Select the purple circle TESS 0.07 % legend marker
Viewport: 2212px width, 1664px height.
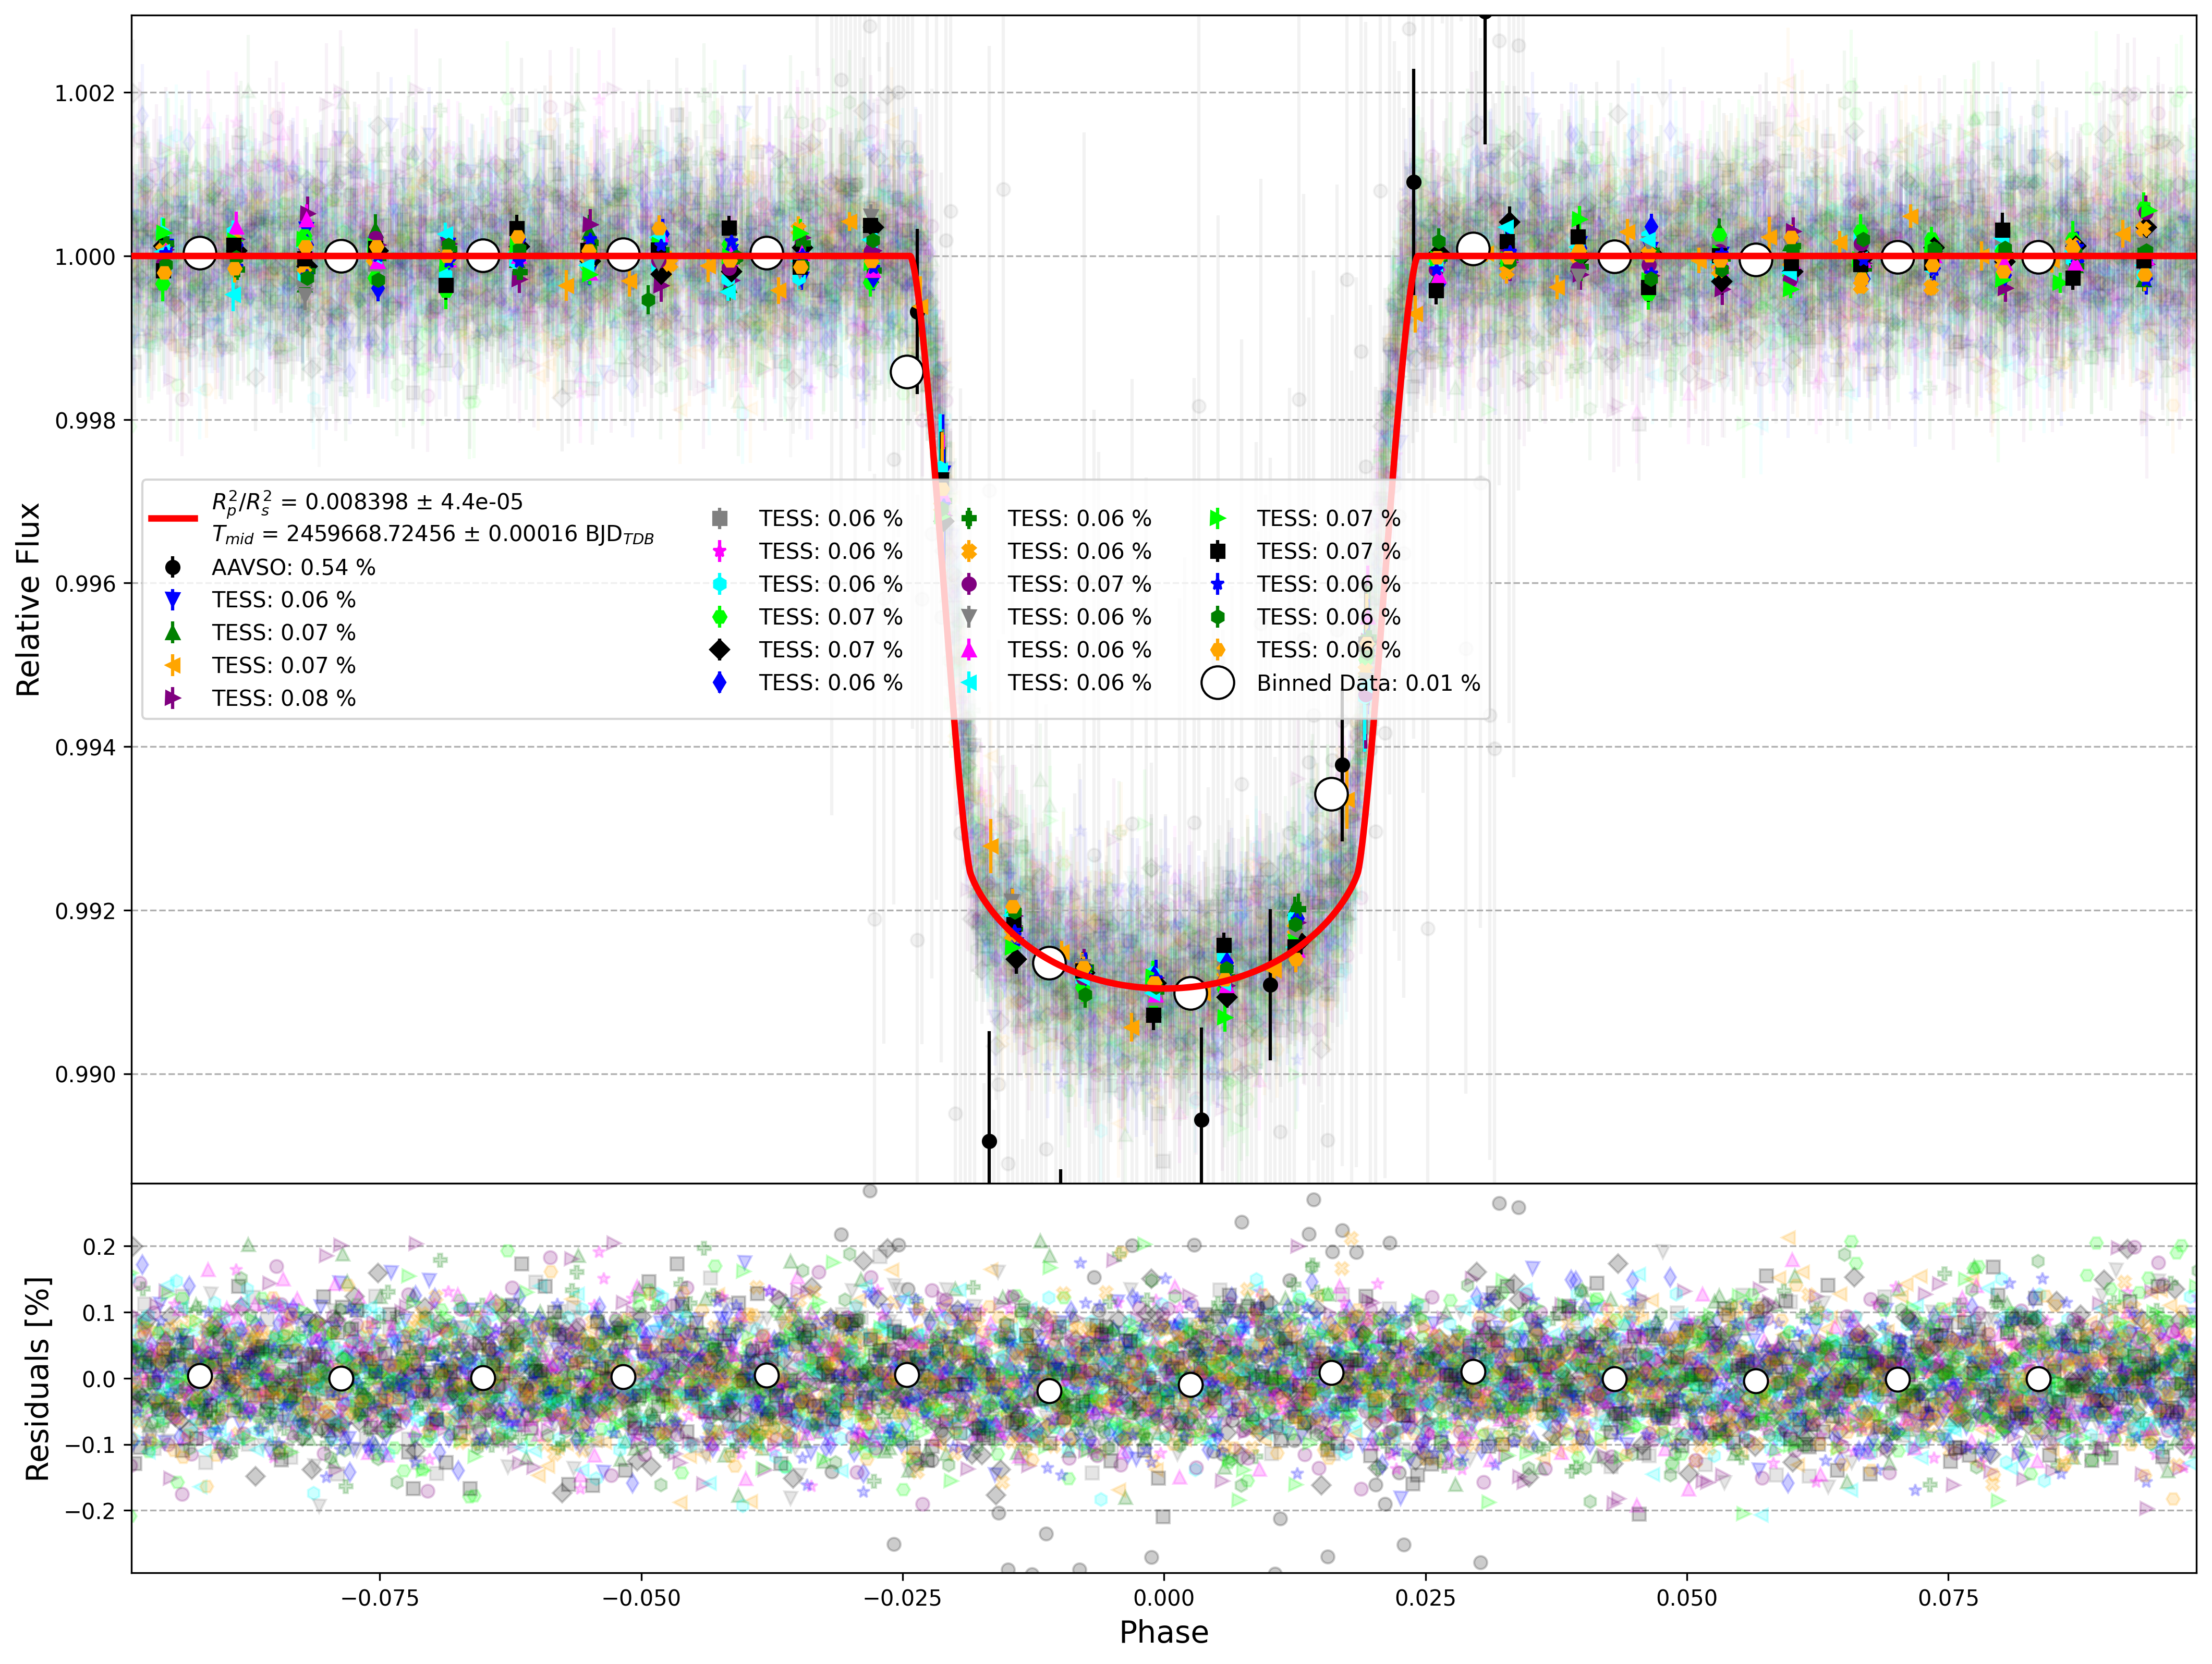tap(968, 584)
